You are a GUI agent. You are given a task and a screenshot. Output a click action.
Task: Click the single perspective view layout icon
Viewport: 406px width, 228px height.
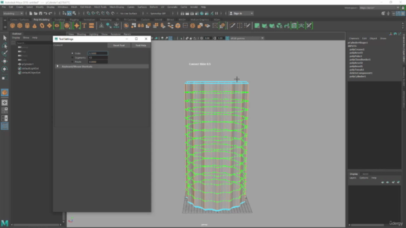[4, 103]
